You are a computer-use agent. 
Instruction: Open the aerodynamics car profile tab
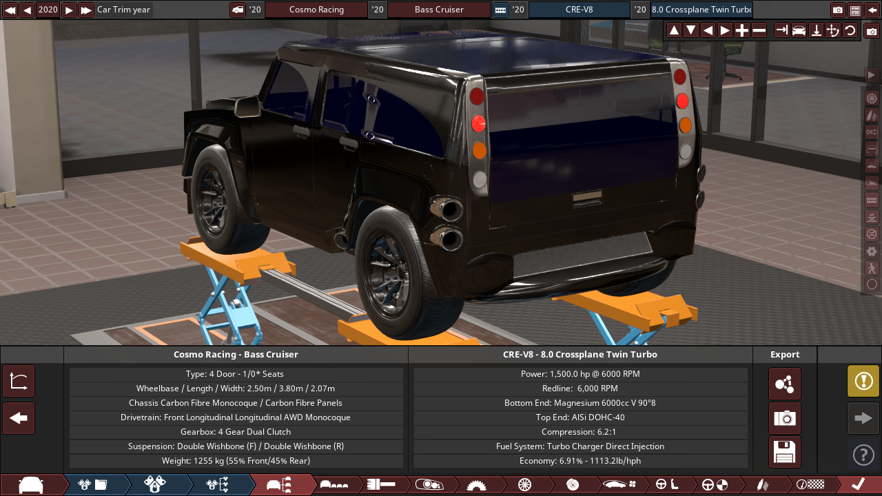(x=619, y=485)
